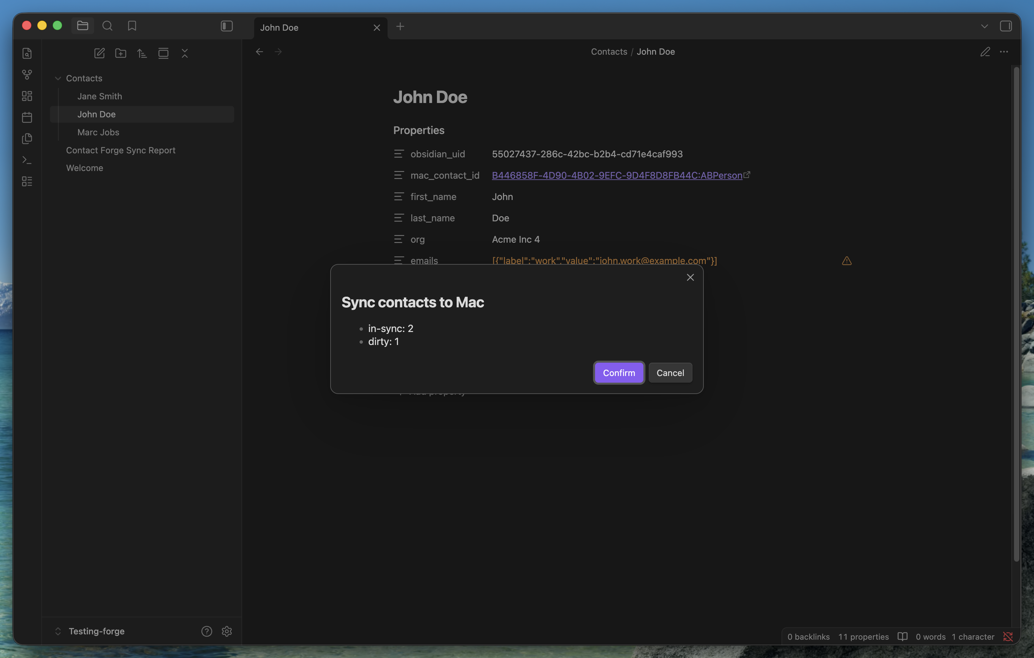Open a new tab with plus
Viewport: 1034px width, 658px height.
click(x=400, y=27)
